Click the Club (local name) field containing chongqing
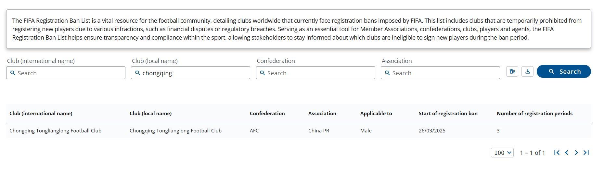604x173 pixels. click(190, 73)
